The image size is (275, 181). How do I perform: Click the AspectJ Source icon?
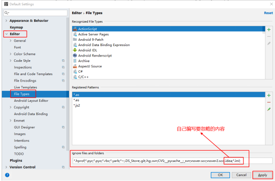coord(75,66)
